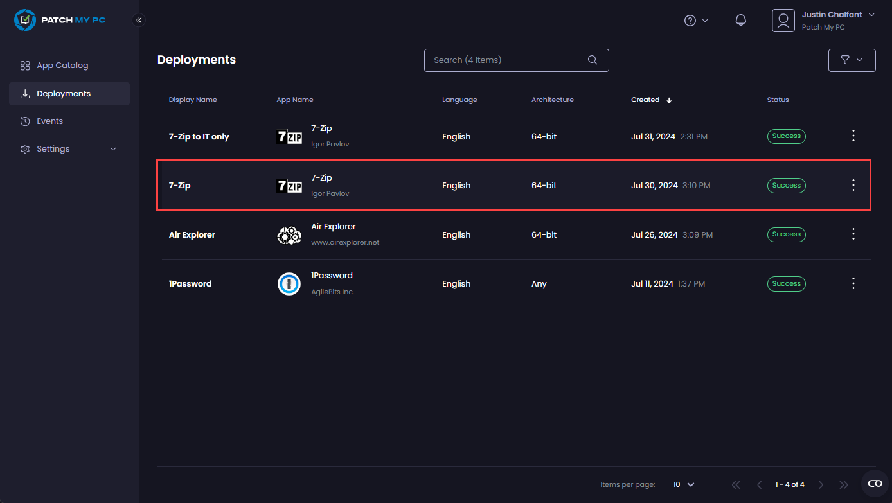892x503 pixels.
Task: Click the user profile avatar icon
Action: (x=783, y=21)
